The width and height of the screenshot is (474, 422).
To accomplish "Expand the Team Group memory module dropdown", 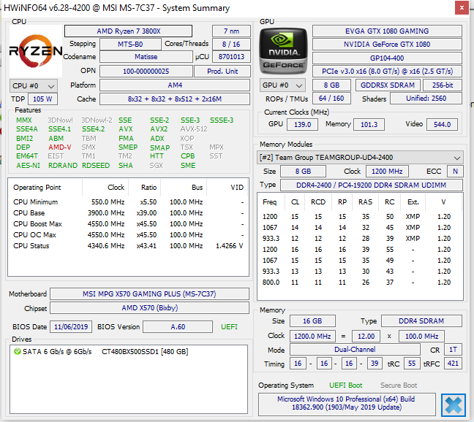I will (x=360, y=158).
